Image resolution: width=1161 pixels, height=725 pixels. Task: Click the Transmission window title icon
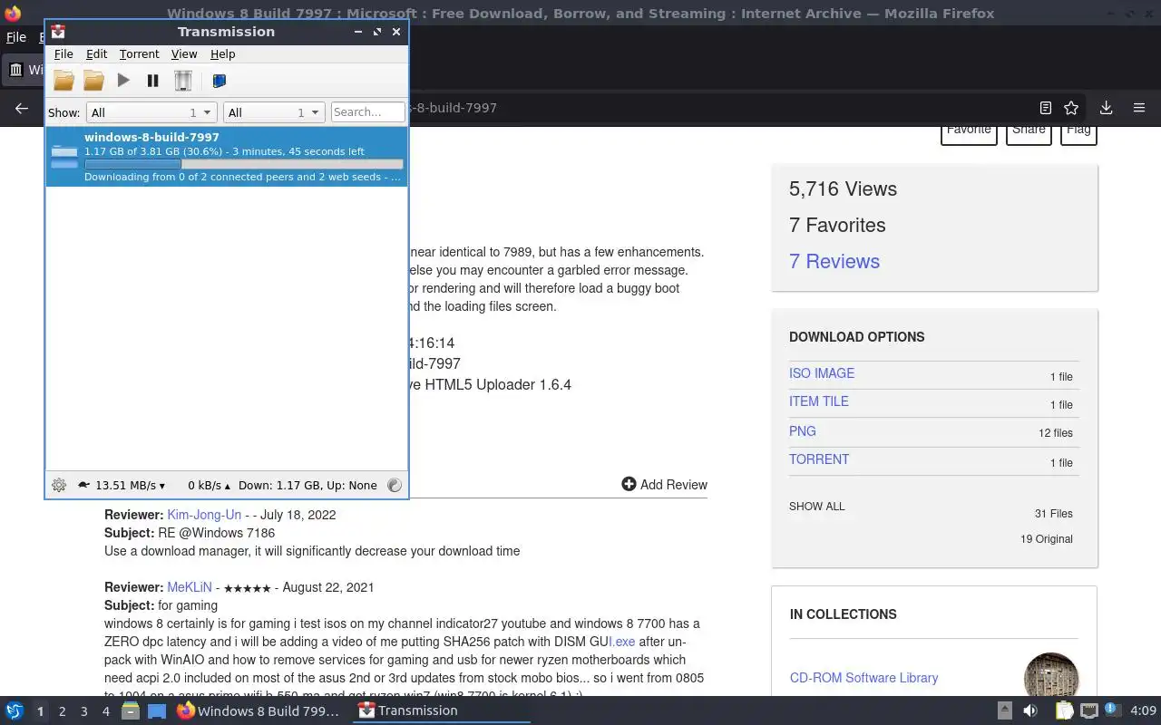click(58, 32)
